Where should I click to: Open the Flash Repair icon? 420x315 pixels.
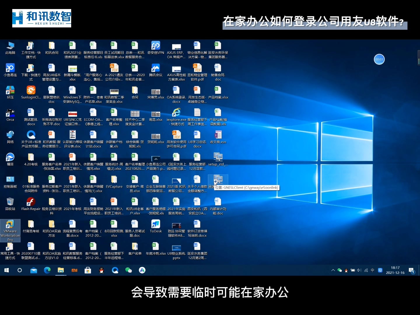pyautogui.click(x=31, y=204)
